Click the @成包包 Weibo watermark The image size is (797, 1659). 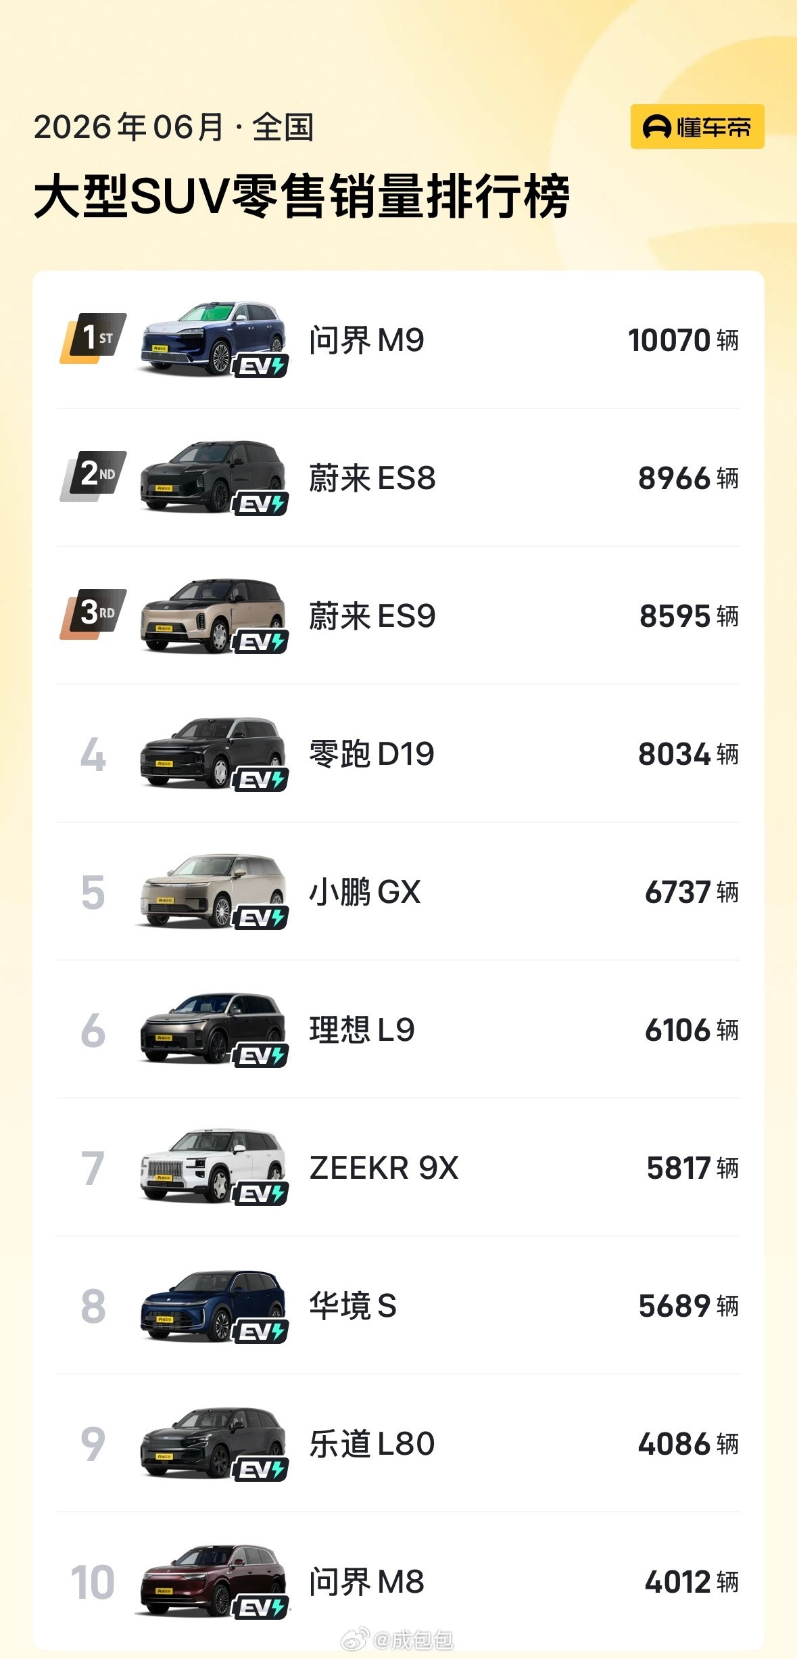click(x=397, y=1639)
